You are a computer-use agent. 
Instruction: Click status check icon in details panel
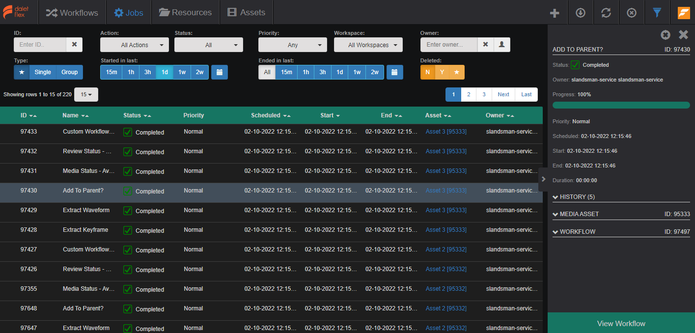click(575, 65)
